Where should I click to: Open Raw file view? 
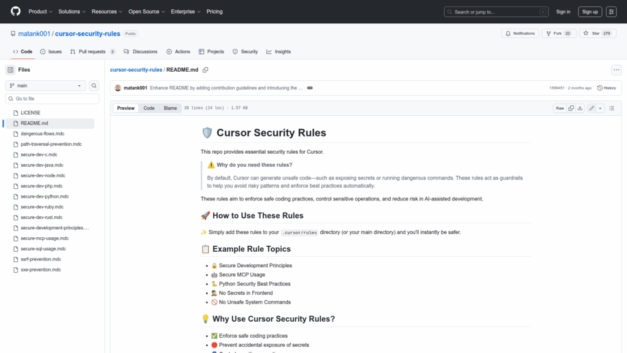tap(560, 108)
